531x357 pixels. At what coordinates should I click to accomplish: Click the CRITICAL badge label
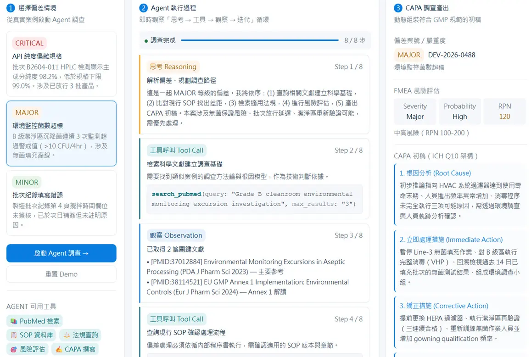click(x=29, y=43)
